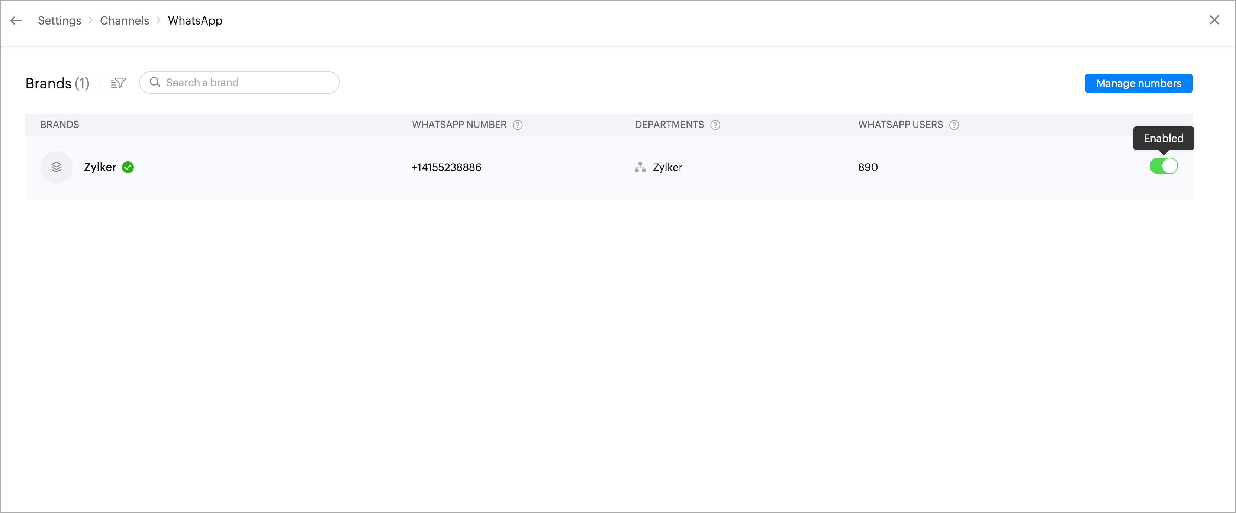Close the WhatsApp settings panel

point(1214,20)
